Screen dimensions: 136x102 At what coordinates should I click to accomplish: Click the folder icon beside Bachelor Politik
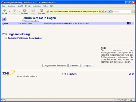[6, 38]
